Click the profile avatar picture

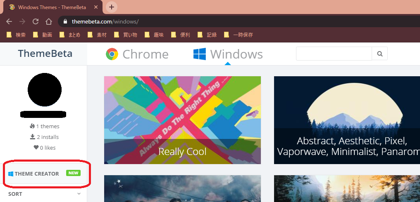tap(45, 89)
